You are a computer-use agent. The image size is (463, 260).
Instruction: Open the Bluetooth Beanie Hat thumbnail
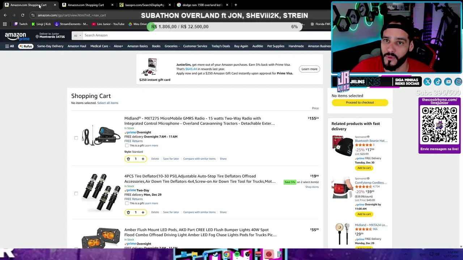tap(342, 146)
